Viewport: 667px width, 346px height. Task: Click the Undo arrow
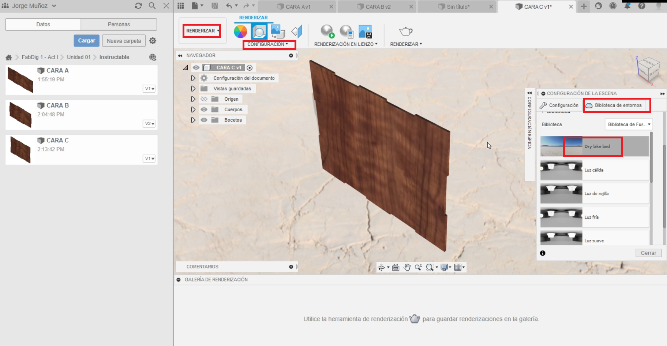[229, 6]
